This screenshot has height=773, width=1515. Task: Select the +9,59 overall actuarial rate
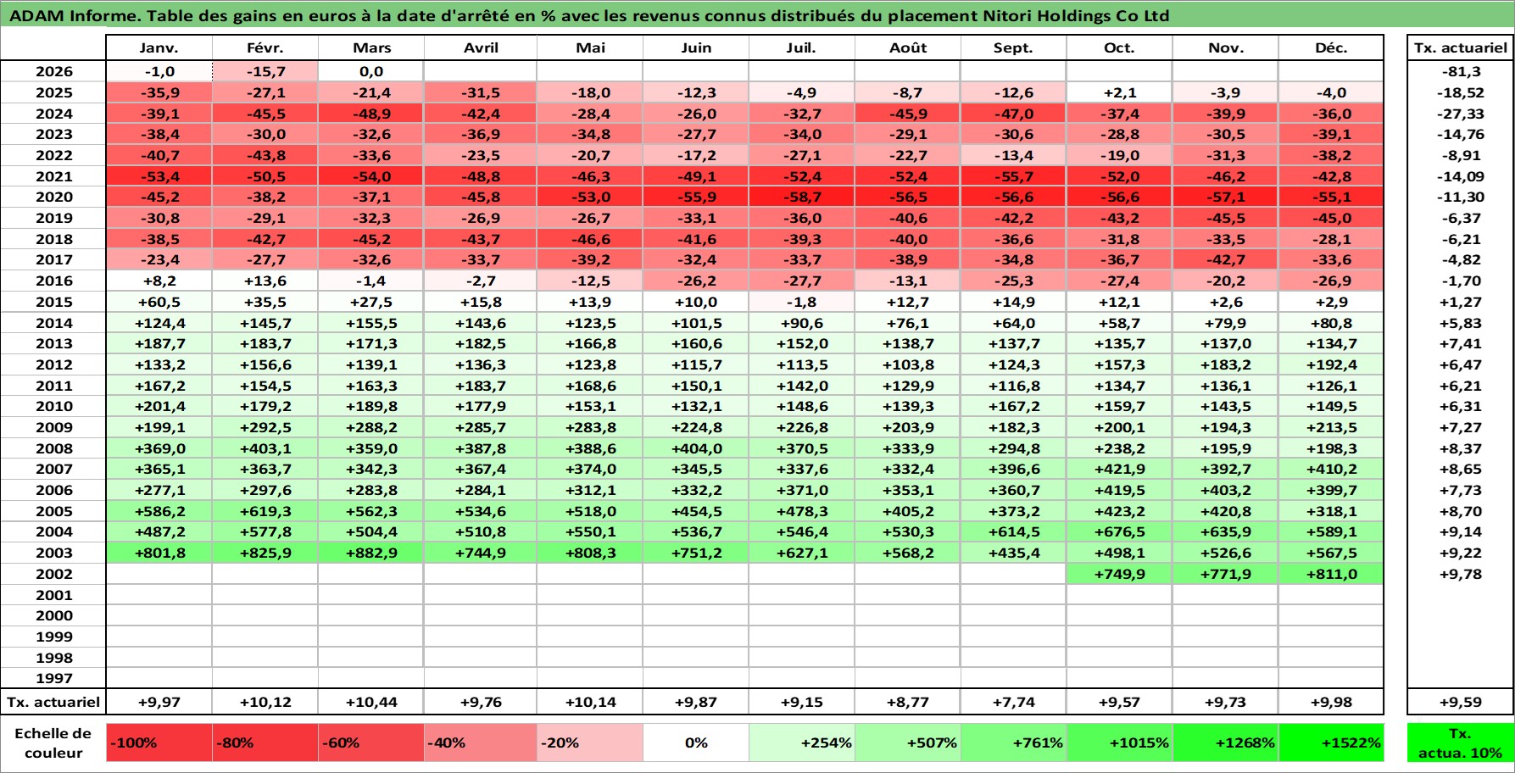1461,703
